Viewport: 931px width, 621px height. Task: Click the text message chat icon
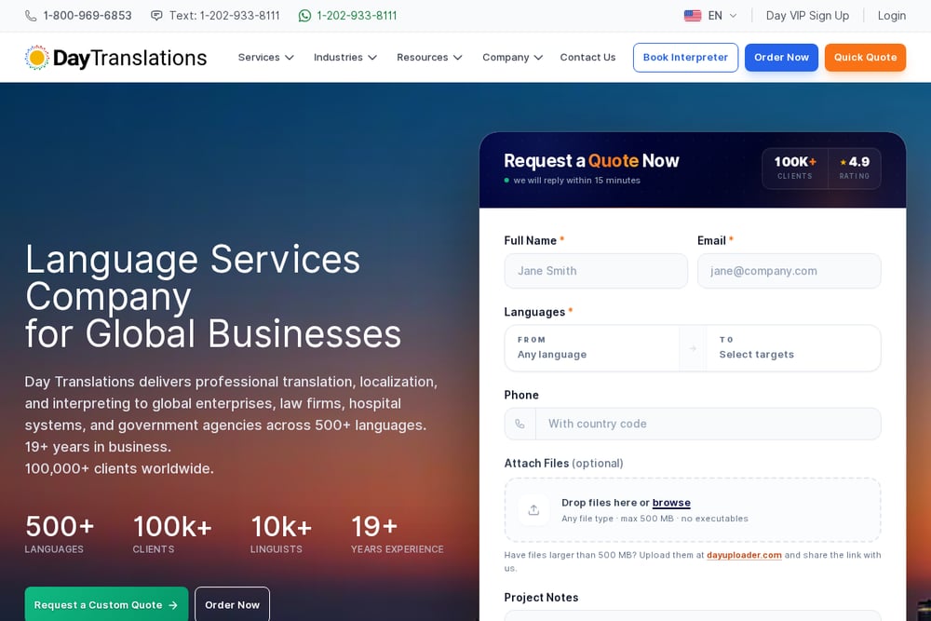coord(156,16)
